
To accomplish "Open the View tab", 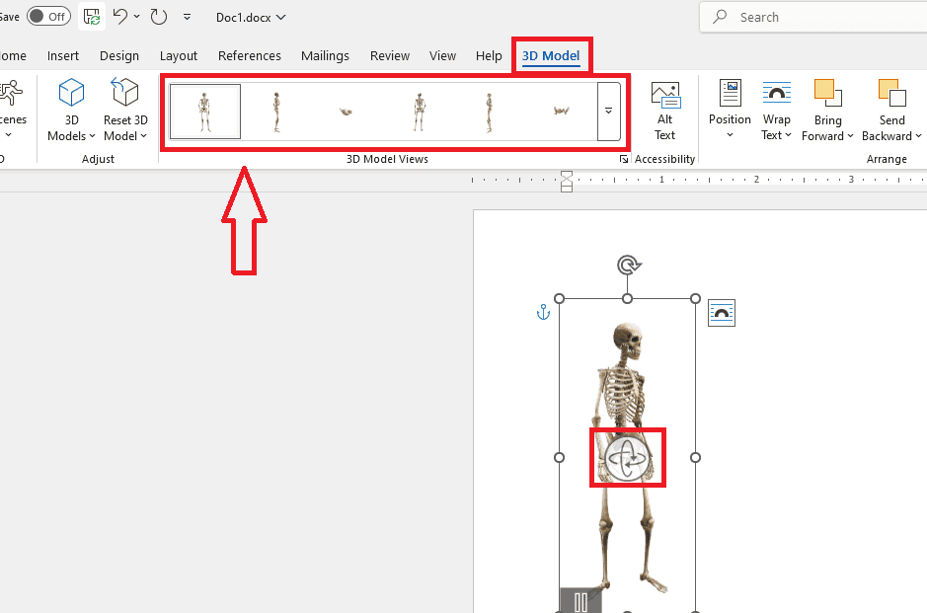I will (442, 55).
